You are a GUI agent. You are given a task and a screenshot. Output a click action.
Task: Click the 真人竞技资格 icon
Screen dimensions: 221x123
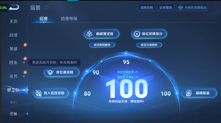coord(38,93)
